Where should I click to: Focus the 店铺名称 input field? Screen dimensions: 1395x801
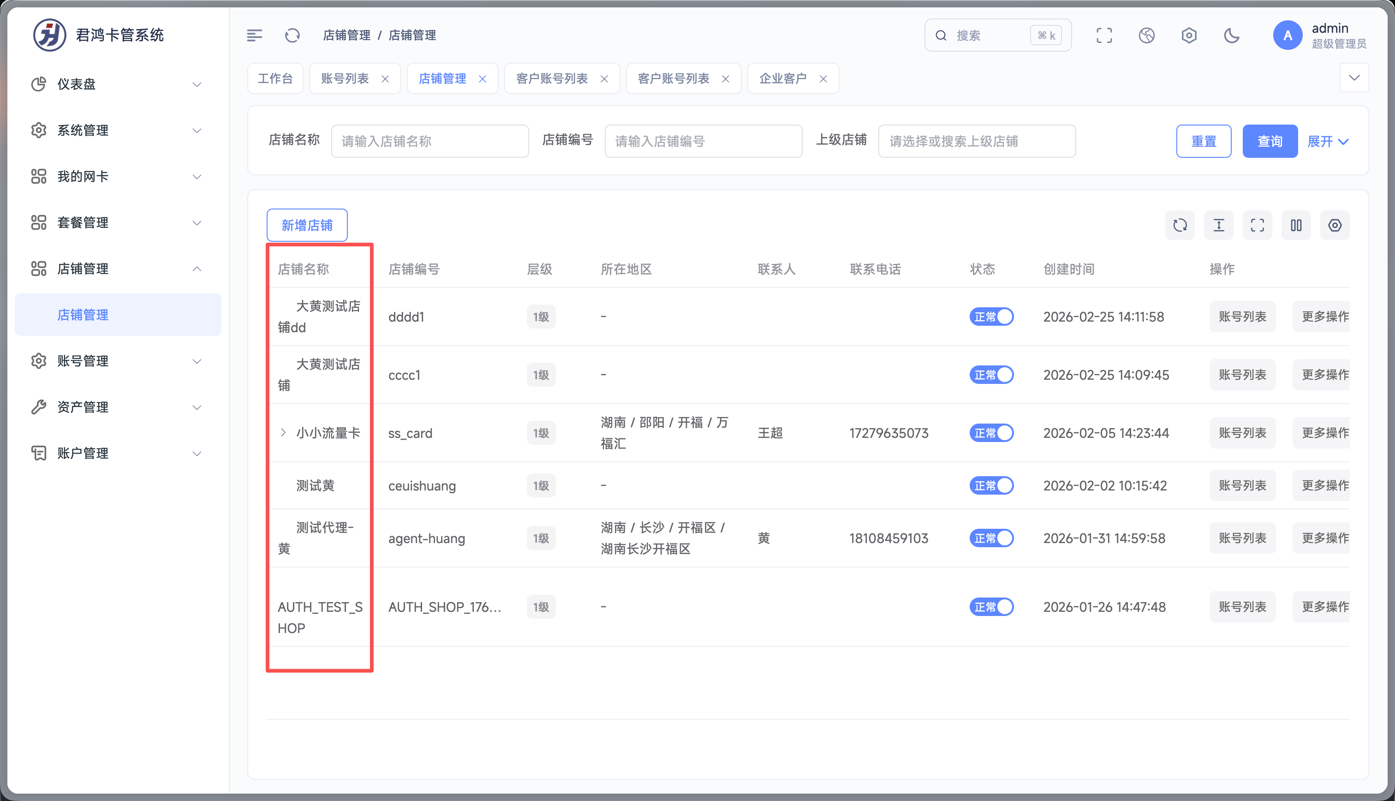pos(429,141)
